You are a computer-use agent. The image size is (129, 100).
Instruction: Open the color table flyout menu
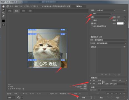[124, 47]
